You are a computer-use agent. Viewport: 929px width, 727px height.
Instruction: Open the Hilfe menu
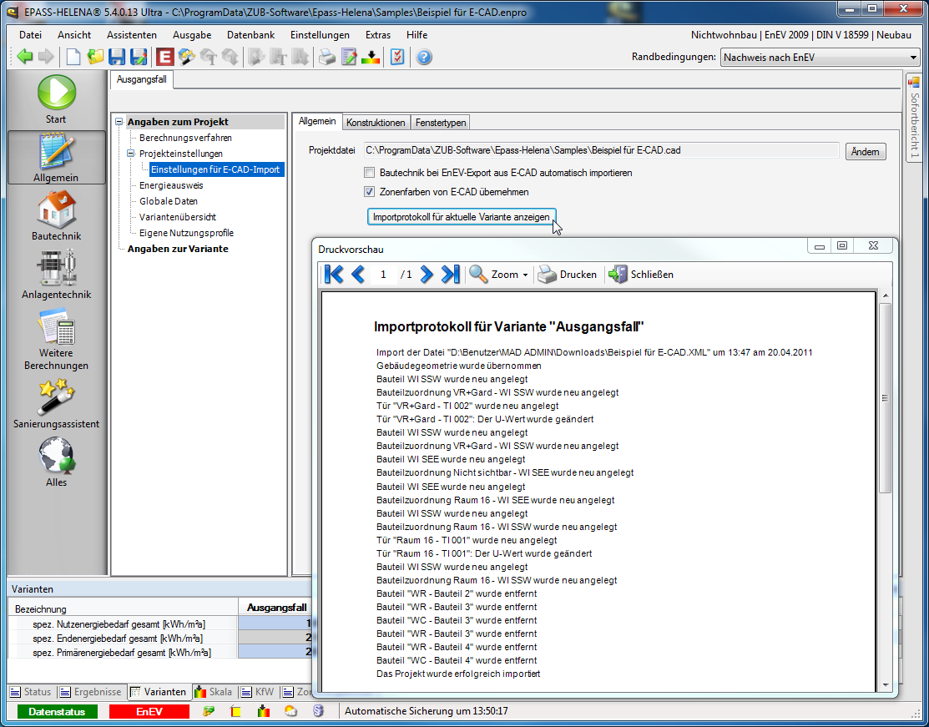click(x=417, y=35)
